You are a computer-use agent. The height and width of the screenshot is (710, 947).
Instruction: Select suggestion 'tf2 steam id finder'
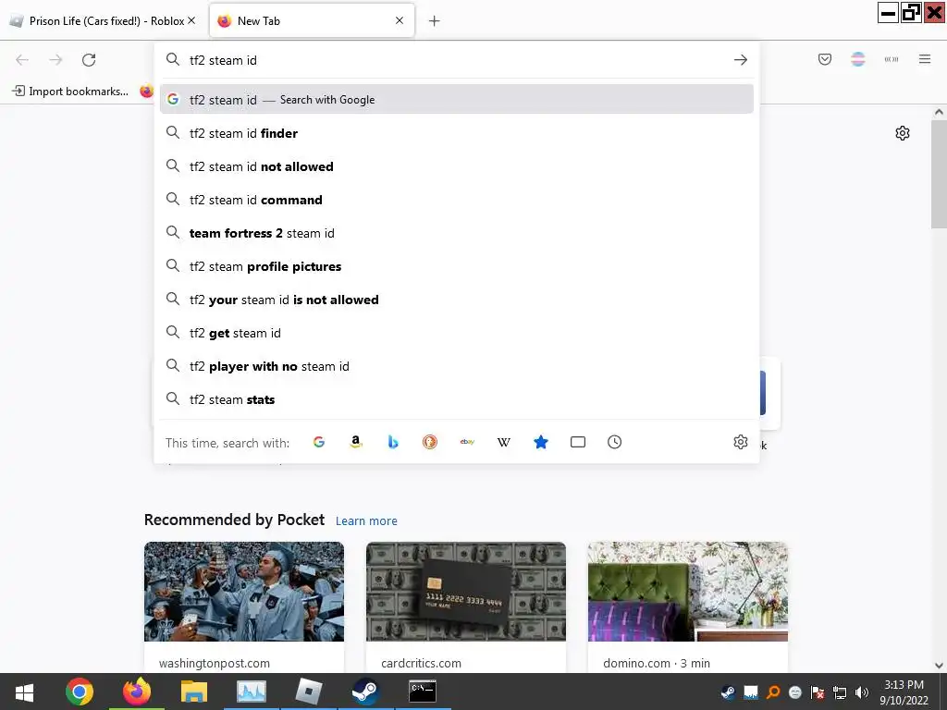(x=457, y=133)
